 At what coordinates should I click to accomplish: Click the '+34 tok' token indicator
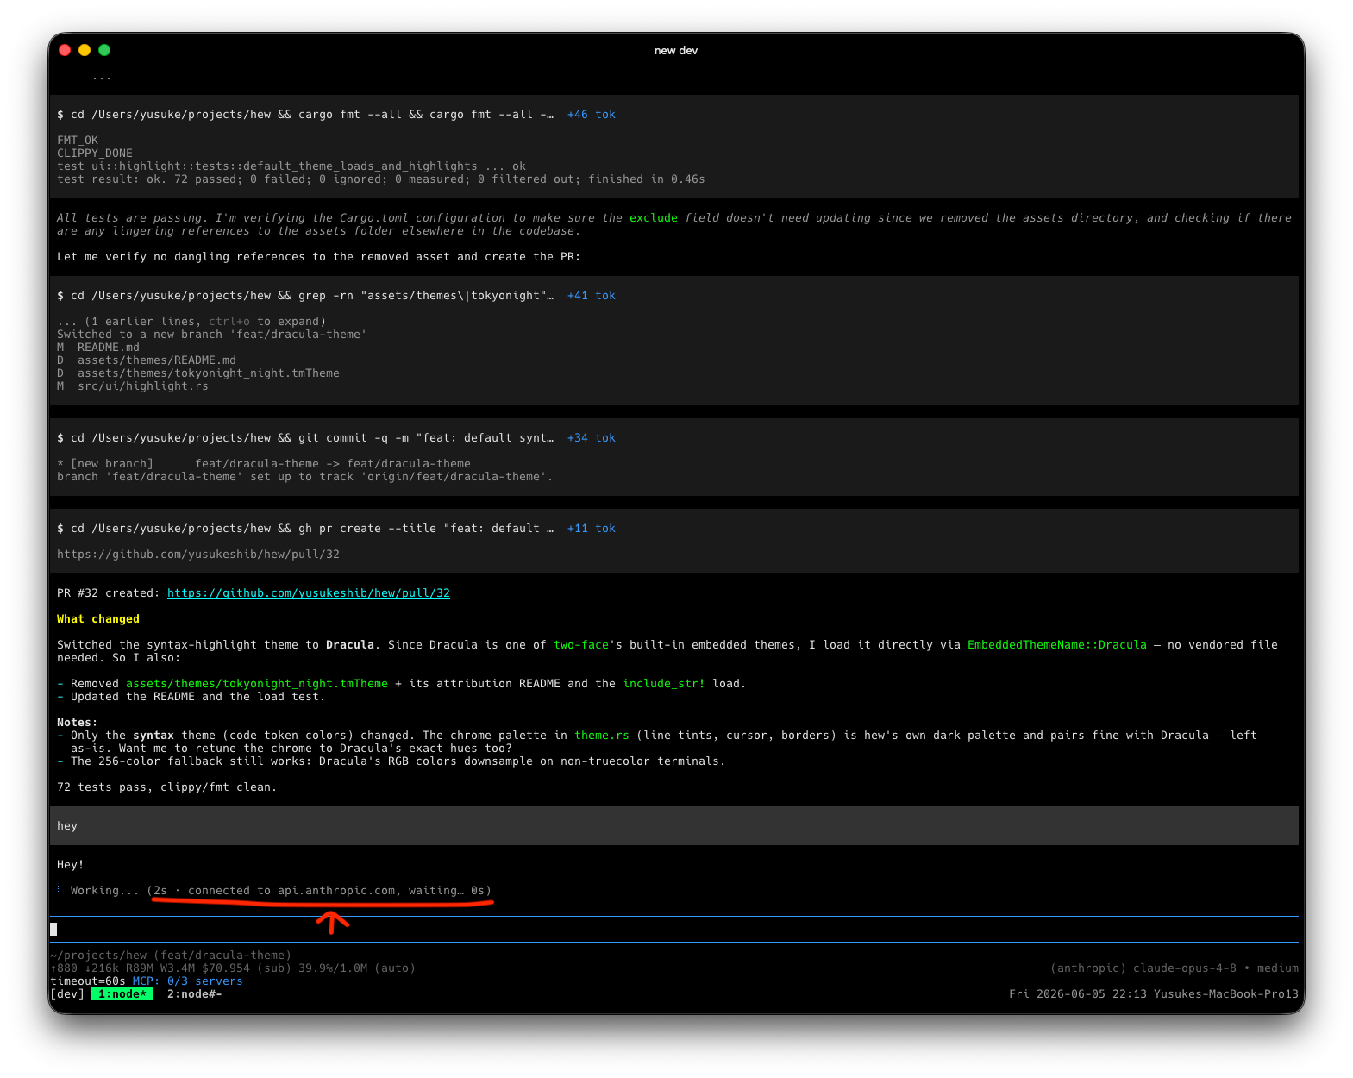591,438
